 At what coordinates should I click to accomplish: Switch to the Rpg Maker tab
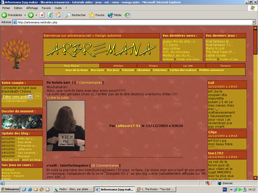72,66
